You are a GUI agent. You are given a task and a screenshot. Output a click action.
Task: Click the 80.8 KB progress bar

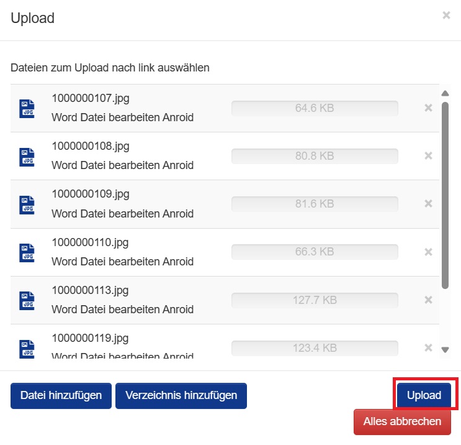[315, 156]
